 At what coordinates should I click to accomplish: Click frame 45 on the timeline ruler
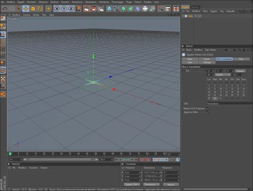point(87,154)
